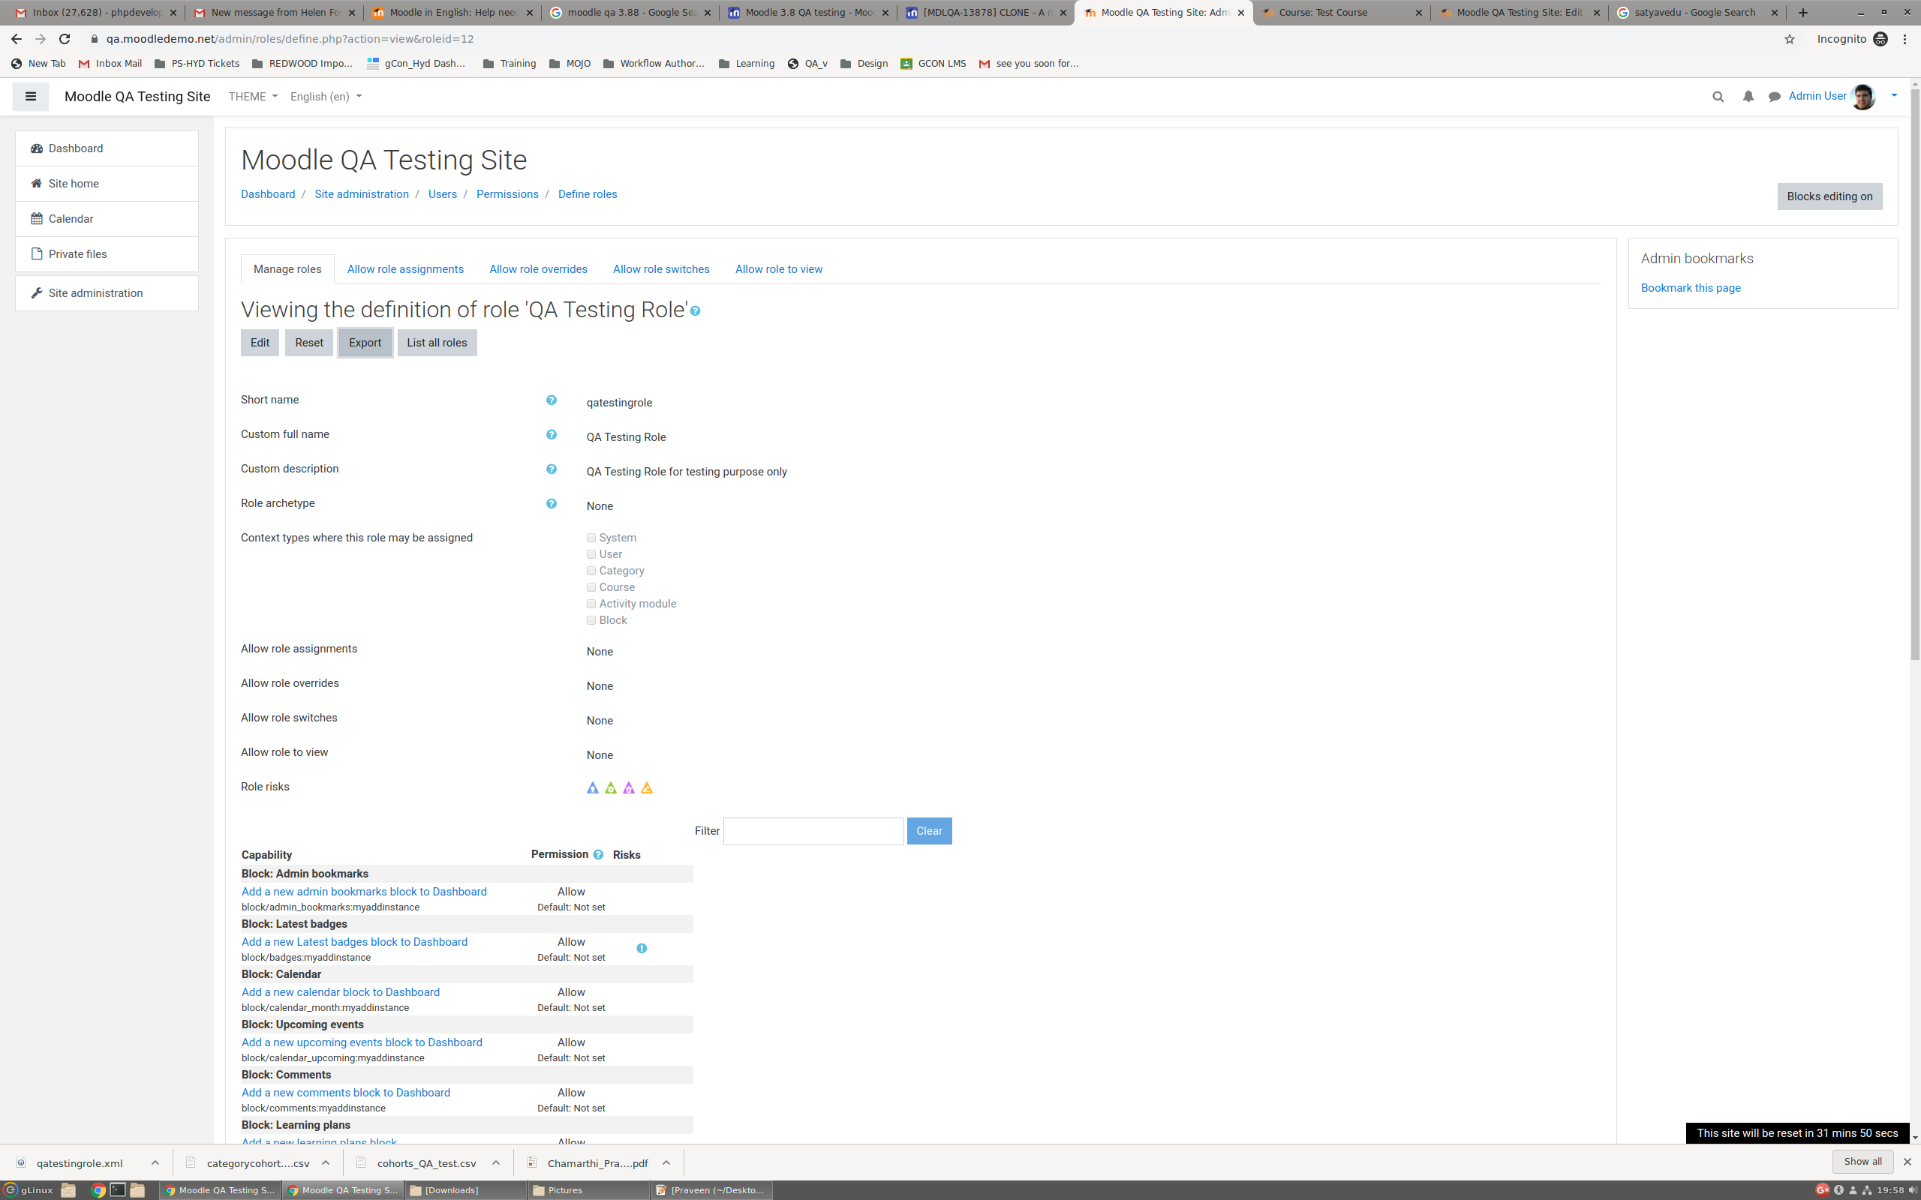Open the Chrome icon in the taskbar
This screenshot has width=1921, height=1200.
tap(98, 1189)
